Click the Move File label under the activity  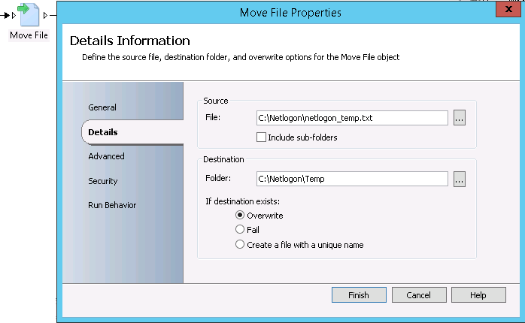tap(29, 35)
